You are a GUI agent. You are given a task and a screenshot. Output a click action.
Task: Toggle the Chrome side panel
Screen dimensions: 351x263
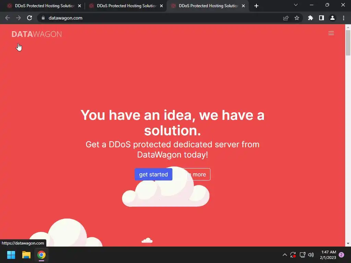coord(322,18)
